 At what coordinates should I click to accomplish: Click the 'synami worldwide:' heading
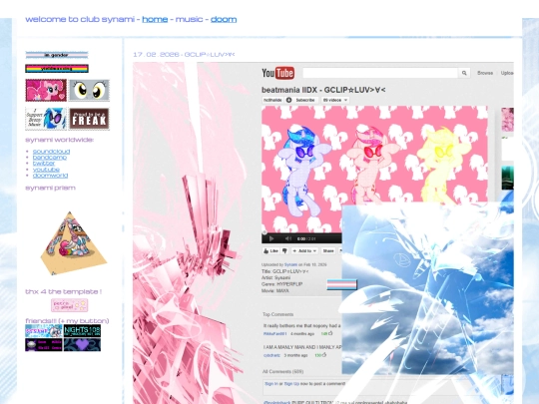60,140
